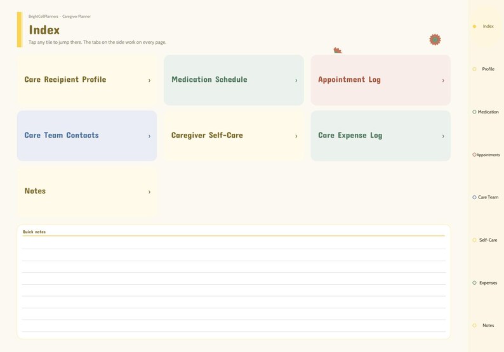Click the 'Tap any tile to jump there' subtitle
Viewport: 504px width, 352px height.
tap(97, 42)
